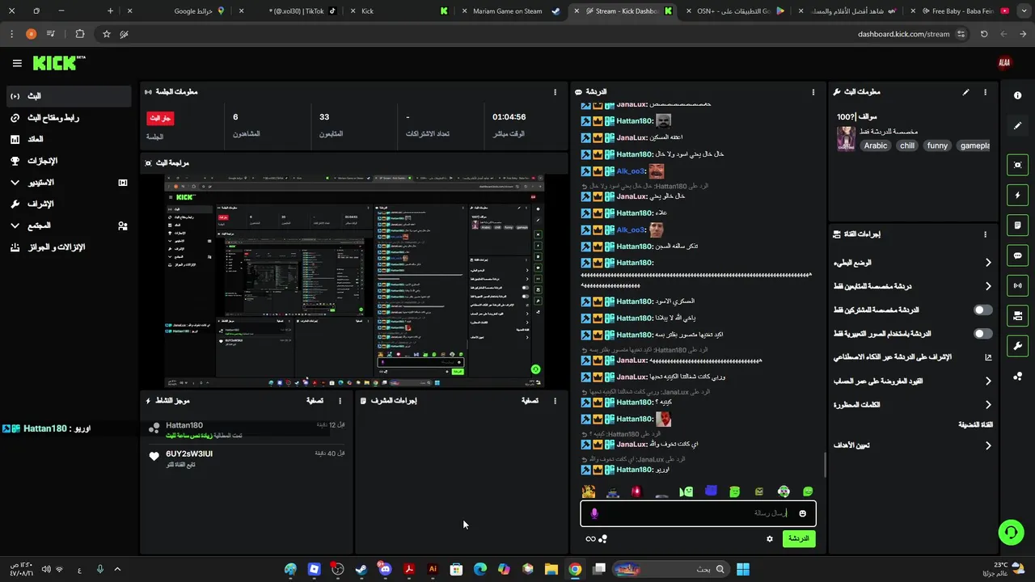Image resolution: width=1035 pixels, height=582 pixels.
Task: Switch to the Stream - Kick Dashboard tab
Action: coord(623,11)
